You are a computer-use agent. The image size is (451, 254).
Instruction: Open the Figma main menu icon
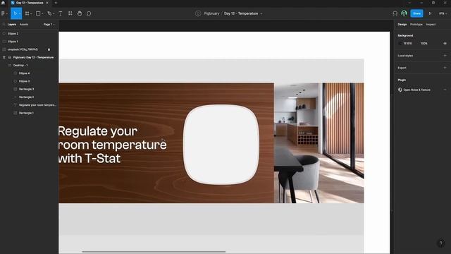coord(3,13)
